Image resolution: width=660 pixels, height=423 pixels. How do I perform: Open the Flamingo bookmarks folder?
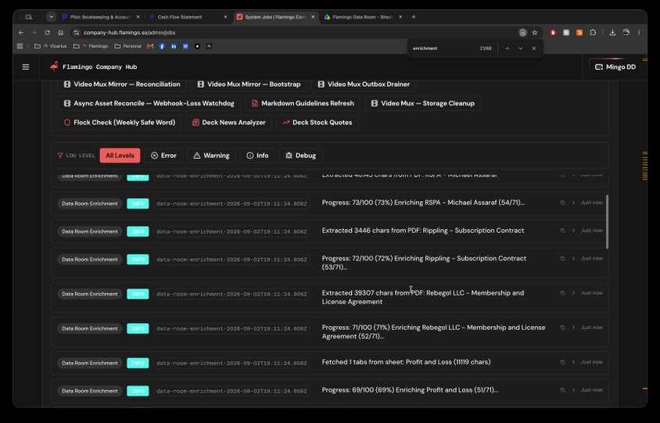coord(91,46)
